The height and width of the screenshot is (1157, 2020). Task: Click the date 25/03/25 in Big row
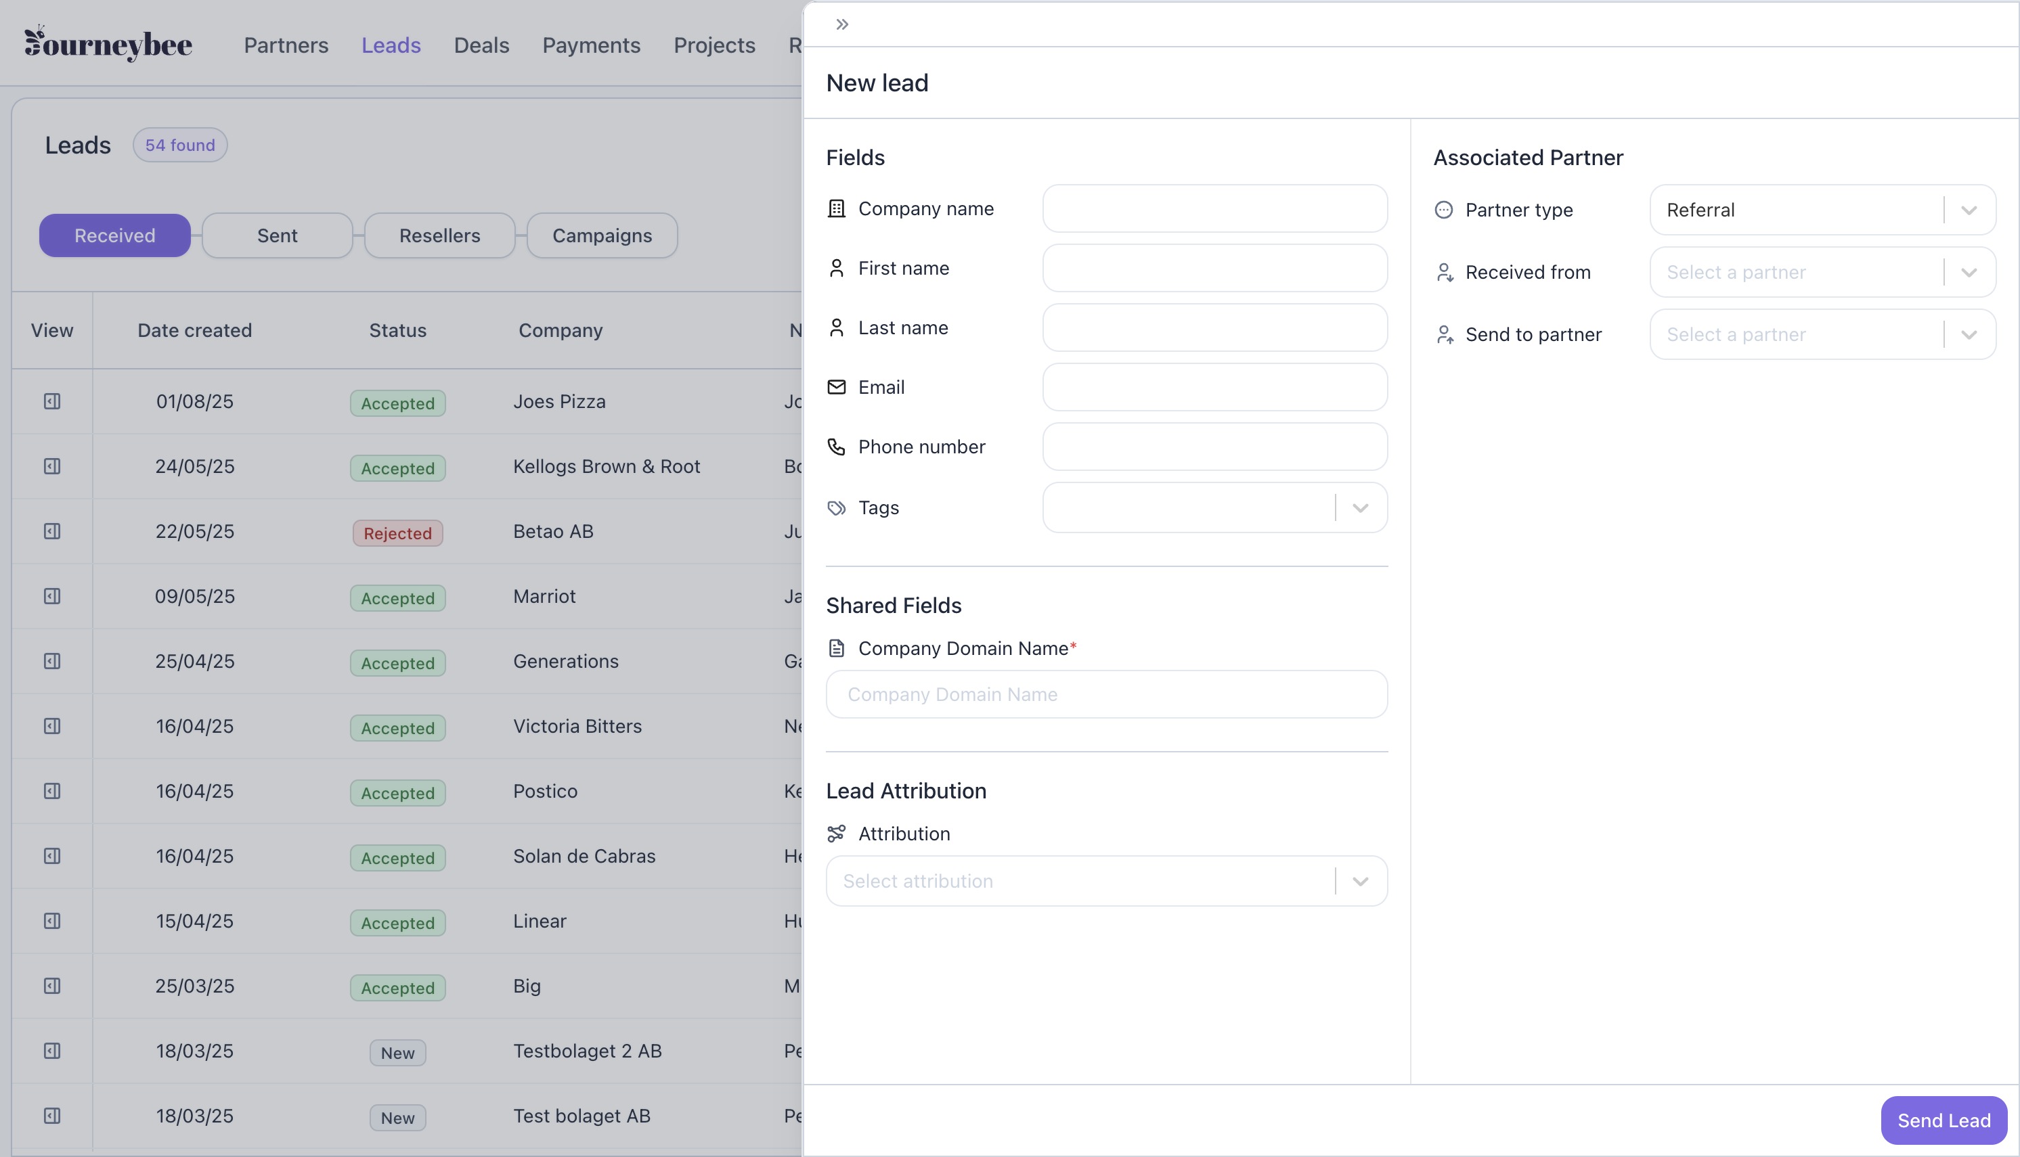tap(195, 986)
